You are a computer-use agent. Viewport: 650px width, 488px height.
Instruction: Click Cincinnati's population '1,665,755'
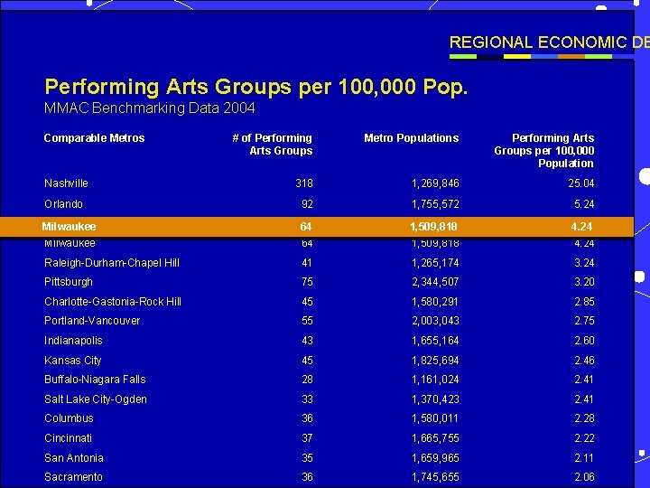click(x=435, y=438)
